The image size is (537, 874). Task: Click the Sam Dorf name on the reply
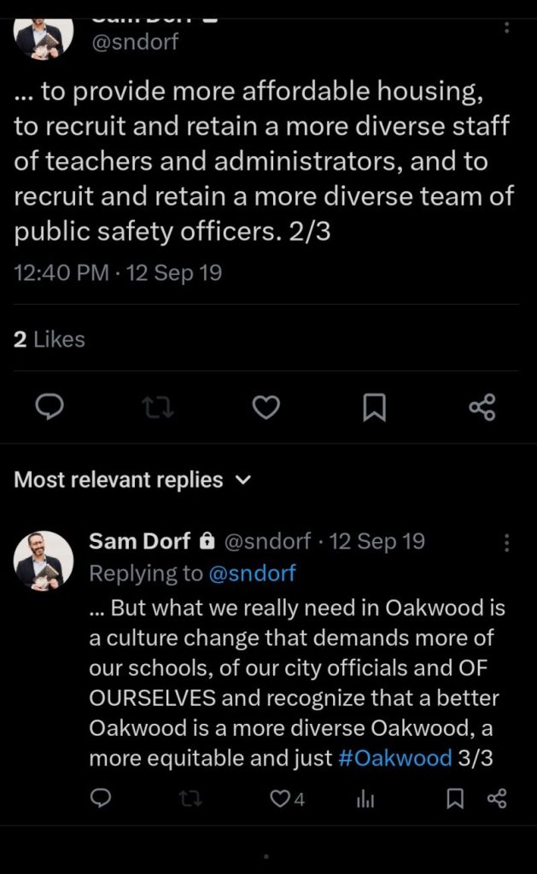(x=140, y=541)
